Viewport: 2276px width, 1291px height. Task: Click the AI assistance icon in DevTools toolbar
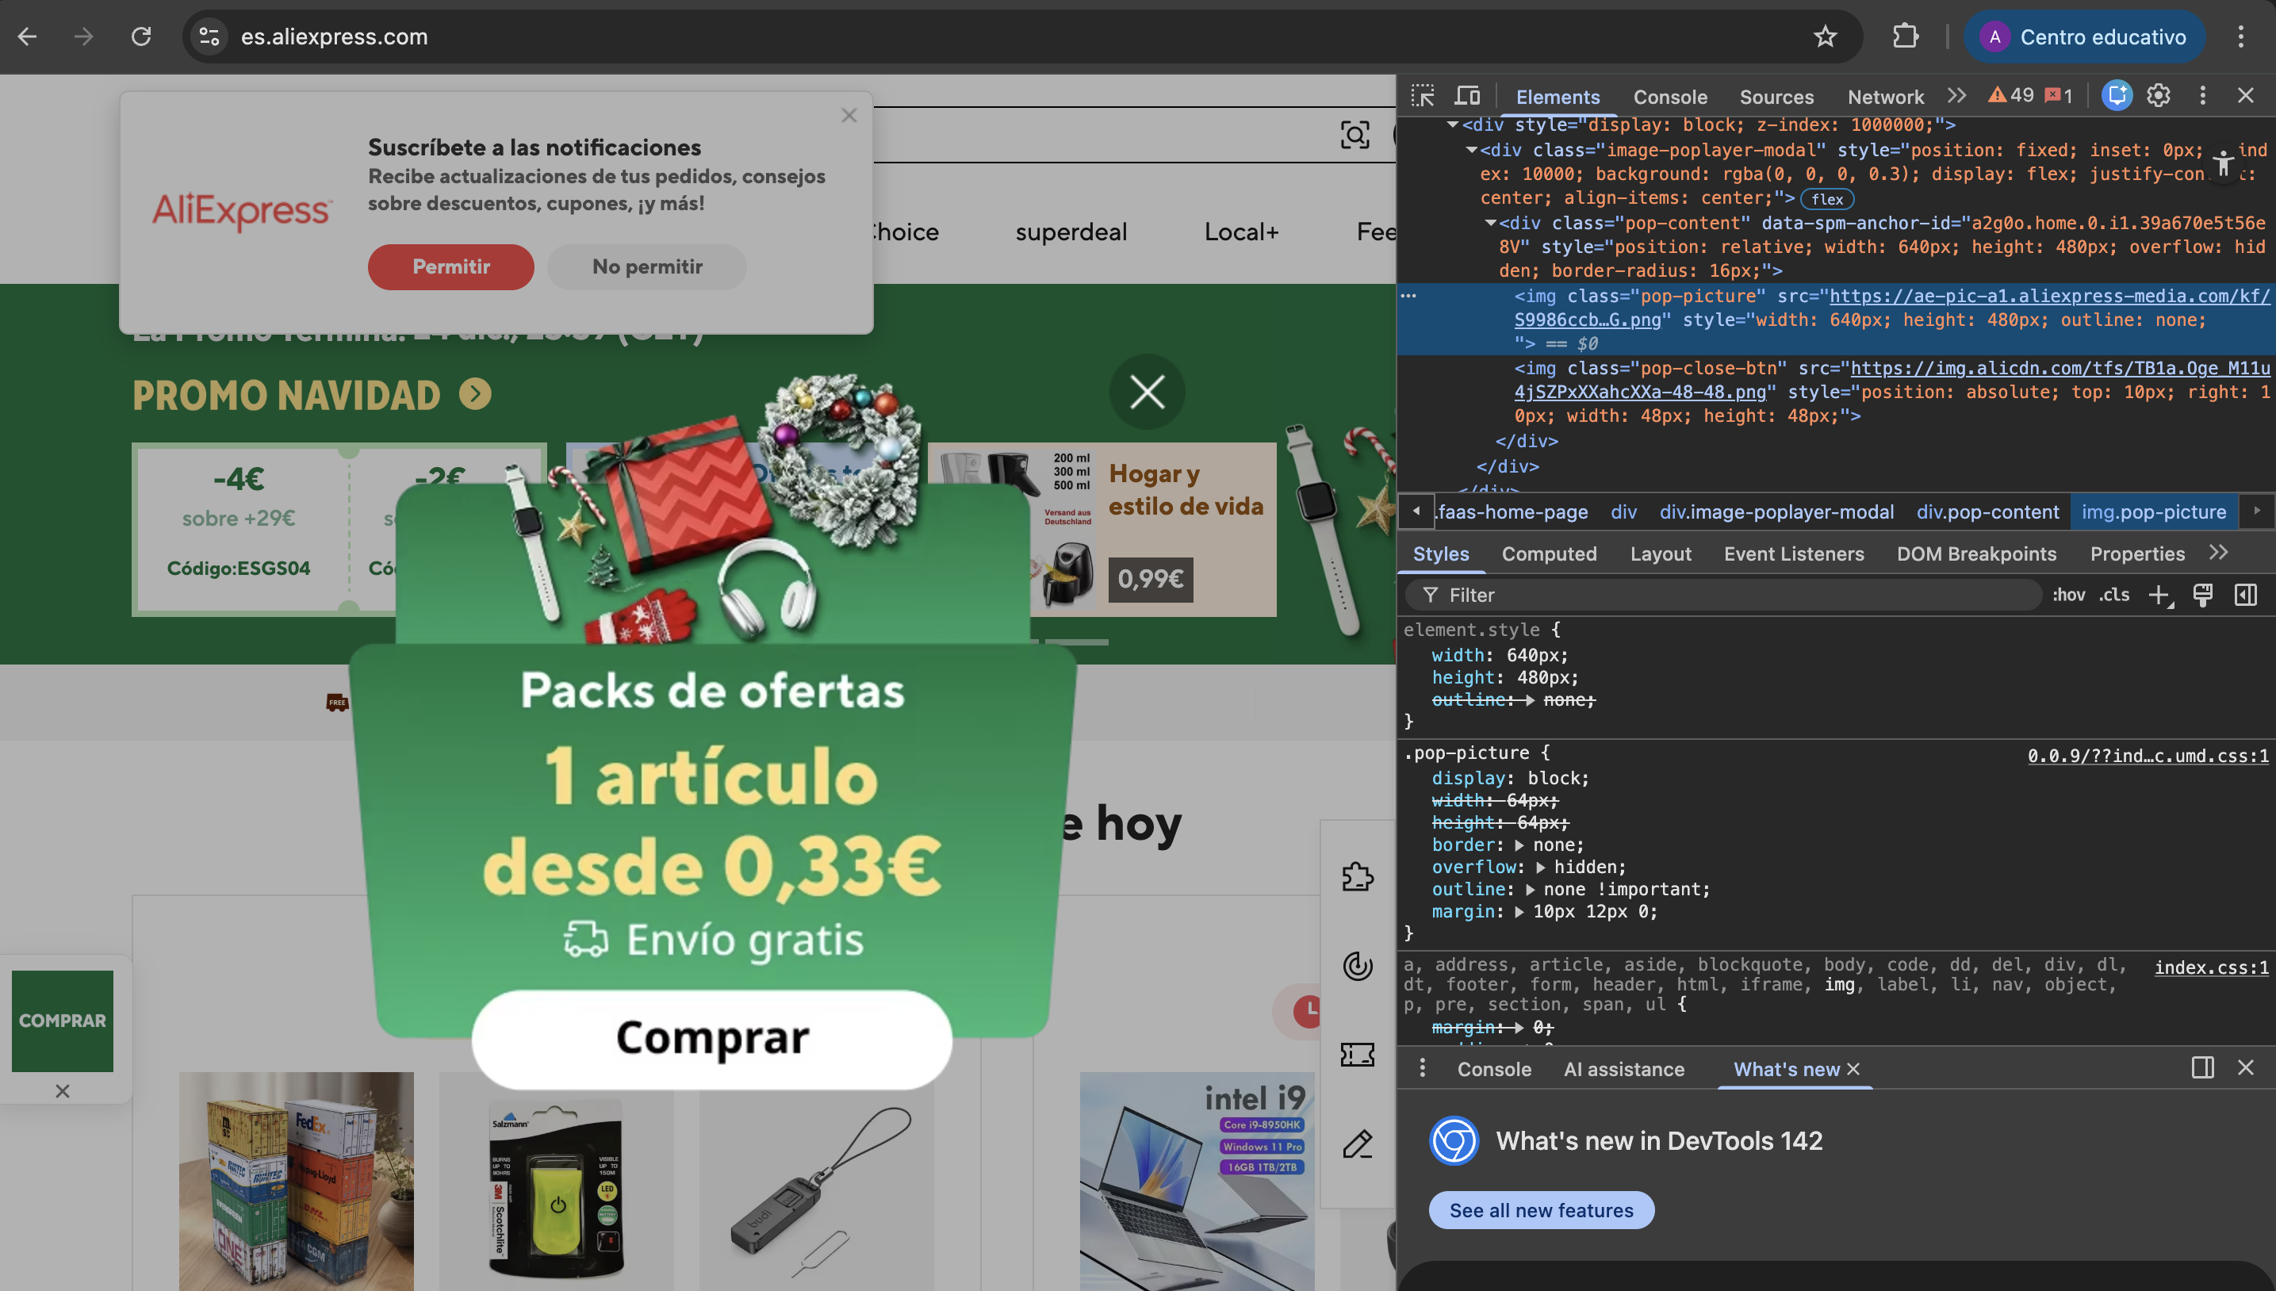(x=2117, y=96)
